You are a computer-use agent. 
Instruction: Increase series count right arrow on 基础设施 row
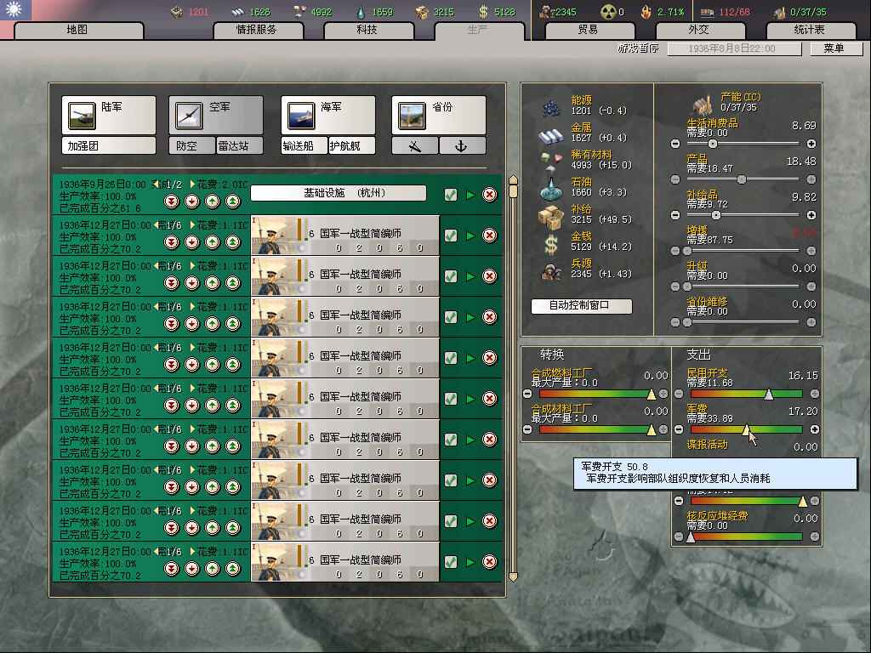(x=192, y=184)
